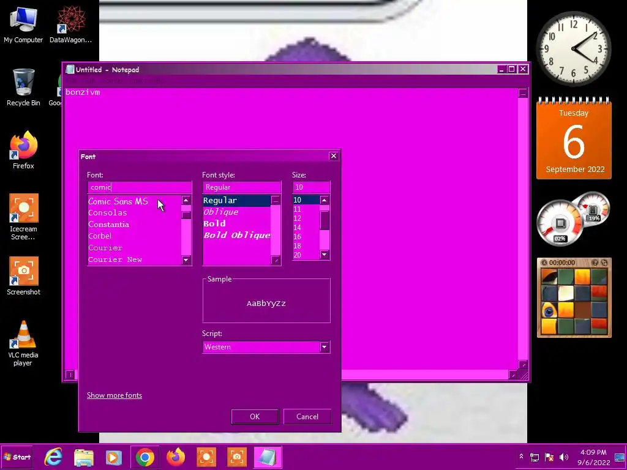Select font size 12
627x470 pixels.
click(306, 218)
